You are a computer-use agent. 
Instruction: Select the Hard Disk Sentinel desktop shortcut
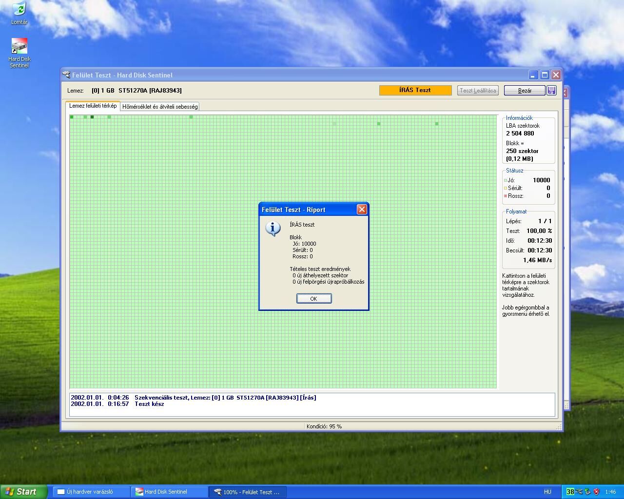19,53
